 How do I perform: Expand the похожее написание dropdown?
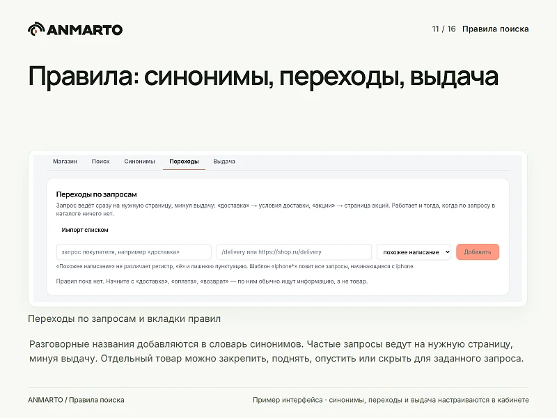pos(414,252)
